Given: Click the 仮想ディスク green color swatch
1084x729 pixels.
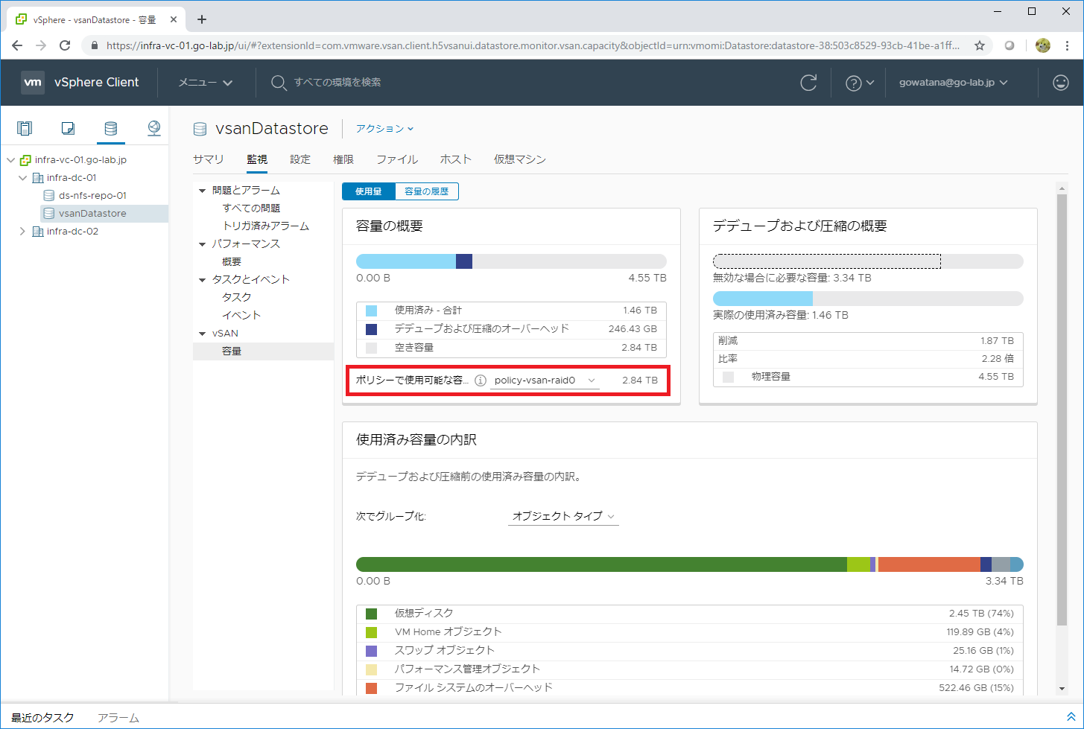Looking at the screenshot, I should (x=371, y=614).
